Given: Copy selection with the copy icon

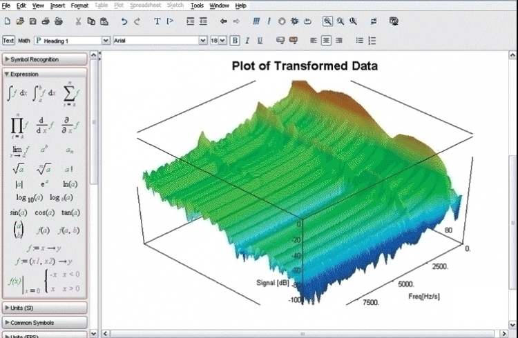Looking at the screenshot, I should pos(91,21).
